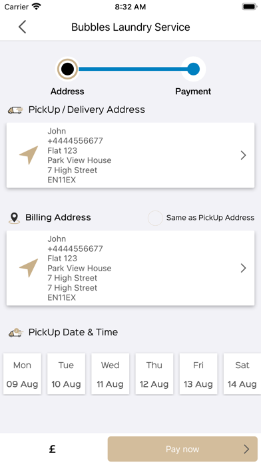Image resolution: width=261 pixels, height=465 pixels.
Task: Pick the Sat 14 Aug date tile
Action: tap(242, 373)
